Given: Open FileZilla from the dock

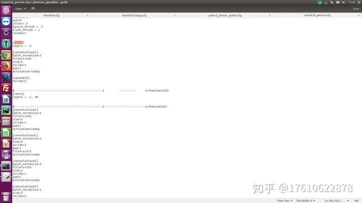Looking at the screenshot, I should click(6, 88).
